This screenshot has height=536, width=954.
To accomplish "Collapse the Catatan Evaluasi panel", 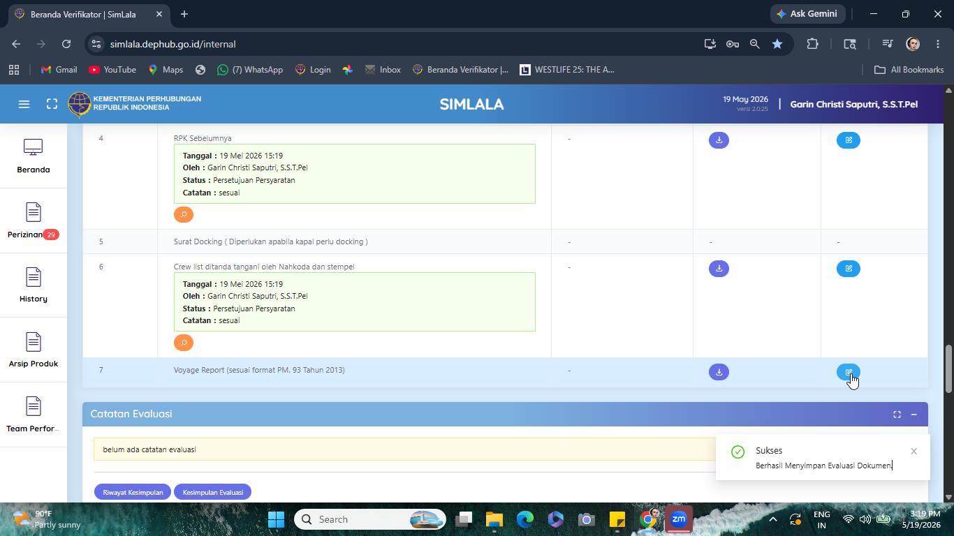I will tap(913, 415).
